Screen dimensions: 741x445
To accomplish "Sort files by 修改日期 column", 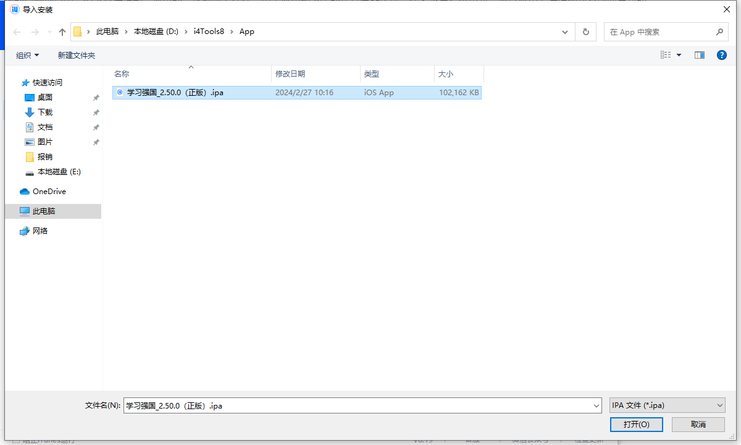I will pyautogui.click(x=290, y=74).
